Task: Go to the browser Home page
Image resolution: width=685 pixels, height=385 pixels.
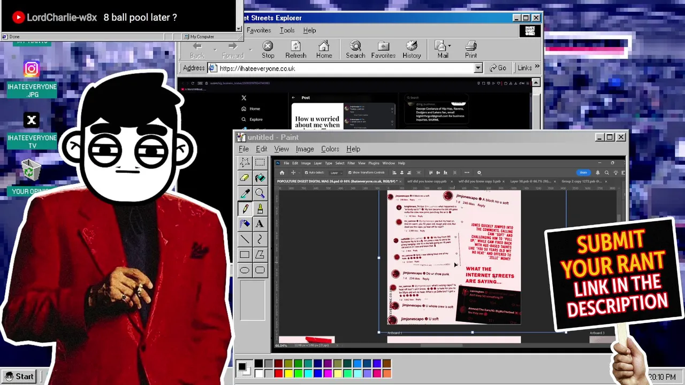Action: click(324, 50)
